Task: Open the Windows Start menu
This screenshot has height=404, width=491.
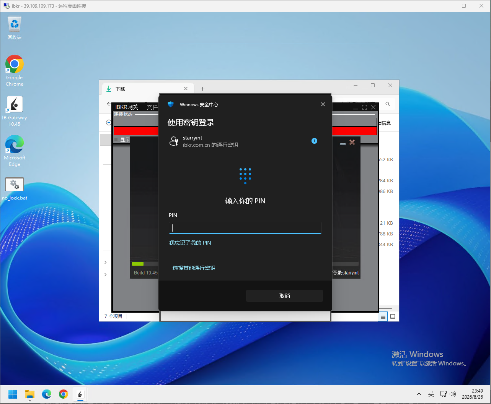Action: 13,394
